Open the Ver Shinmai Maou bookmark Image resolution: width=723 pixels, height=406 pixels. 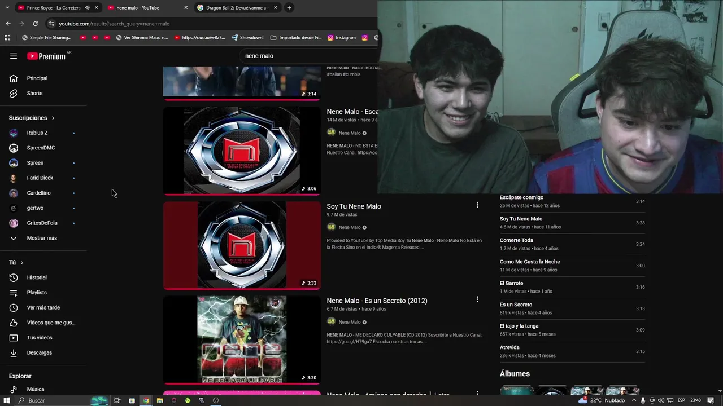142,38
